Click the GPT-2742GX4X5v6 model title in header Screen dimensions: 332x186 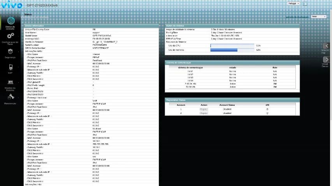point(42,5)
